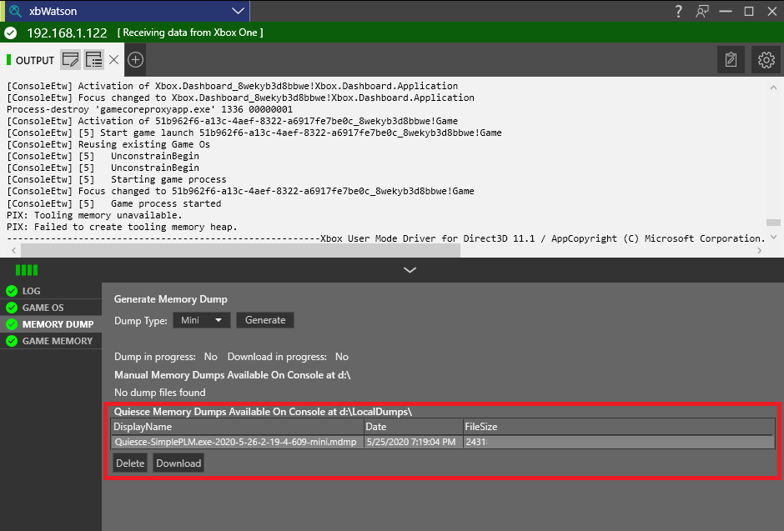Select the MEMORY DUMP section

coord(51,324)
